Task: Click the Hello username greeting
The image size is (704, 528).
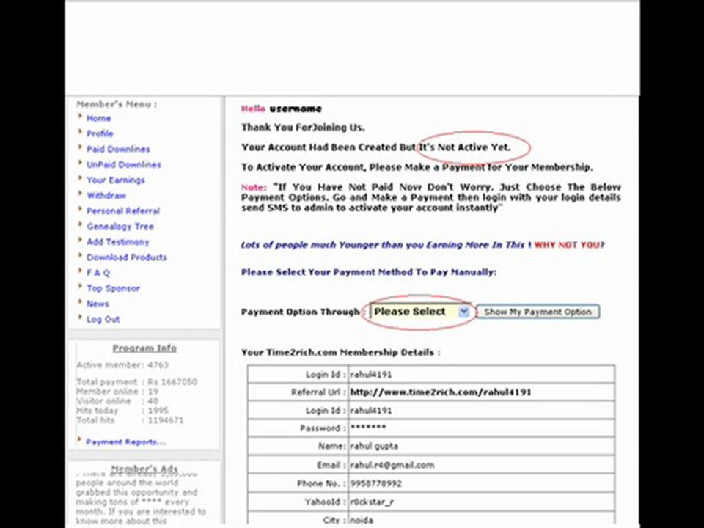Action: (x=282, y=109)
